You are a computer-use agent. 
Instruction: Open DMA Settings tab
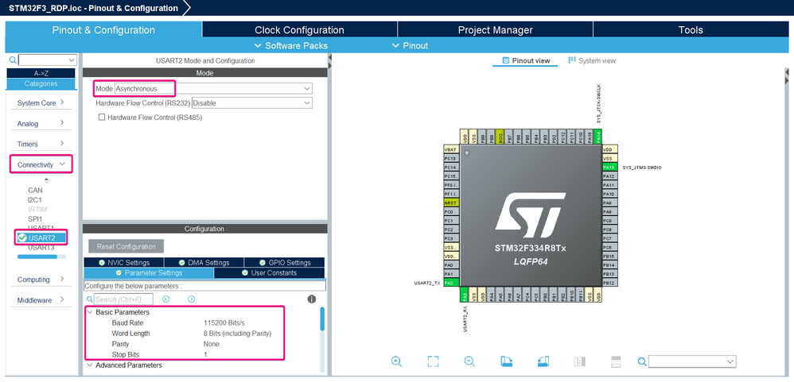tap(204, 263)
